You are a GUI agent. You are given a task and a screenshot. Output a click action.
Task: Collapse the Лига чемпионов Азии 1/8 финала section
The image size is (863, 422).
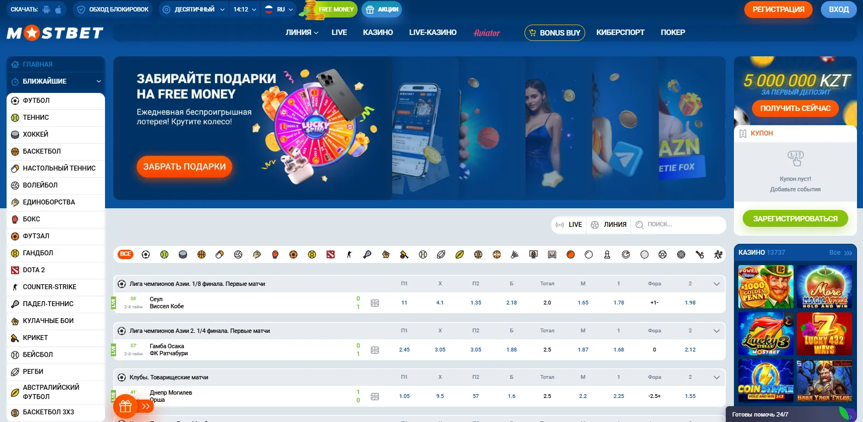coord(716,284)
